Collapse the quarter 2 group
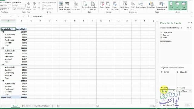The image size is (194, 109). [2, 48]
